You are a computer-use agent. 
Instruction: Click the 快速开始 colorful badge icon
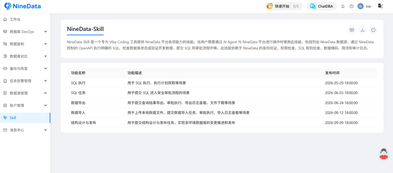tap(270, 6)
